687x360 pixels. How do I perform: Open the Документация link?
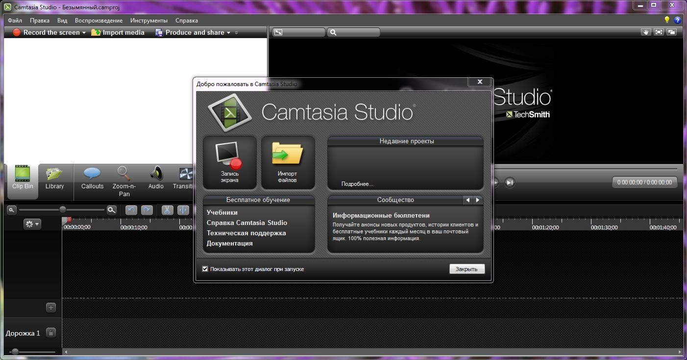(x=229, y=243)
